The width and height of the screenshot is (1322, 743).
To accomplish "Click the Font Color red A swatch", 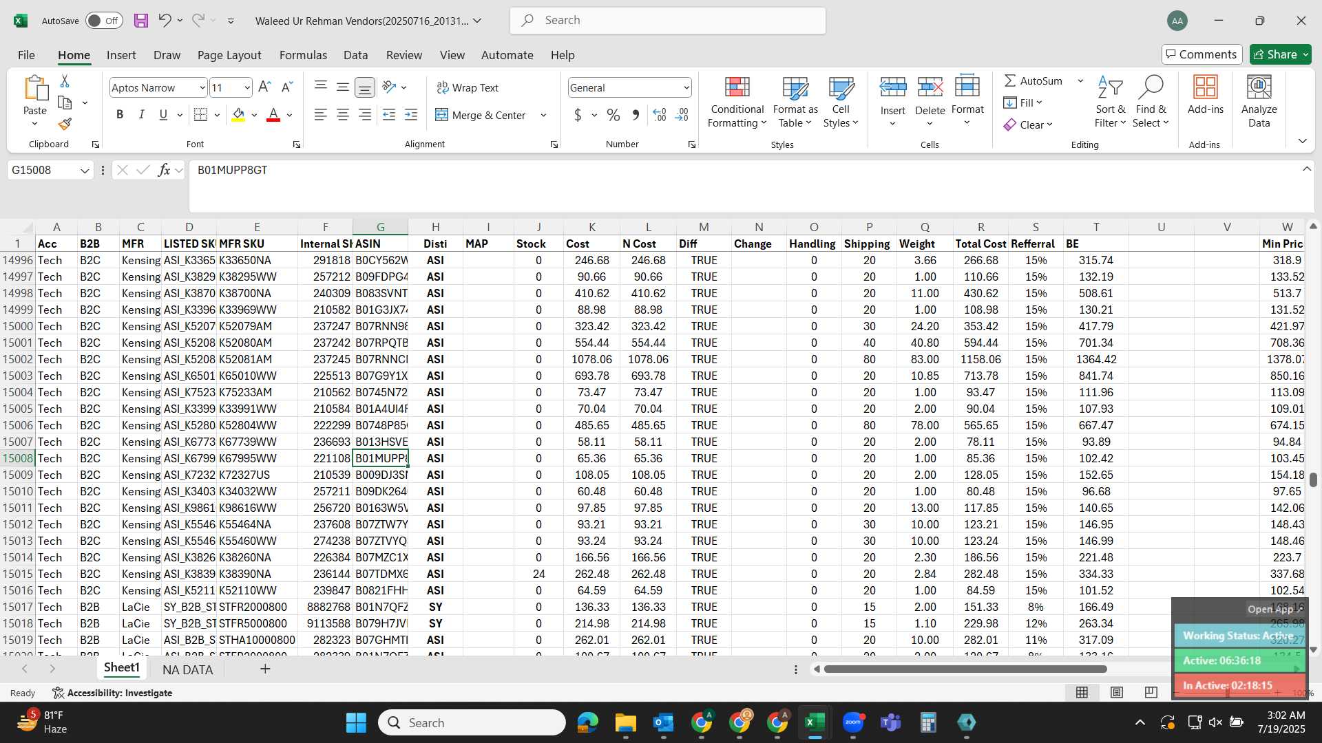I will tap(273, 115).
